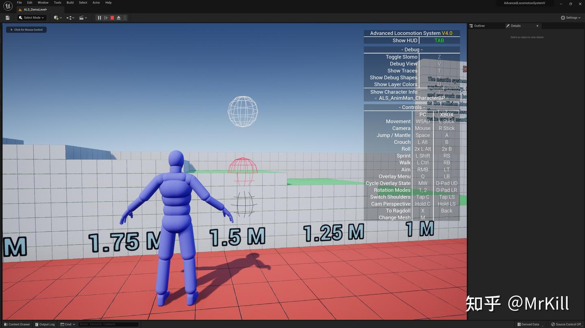Click the Frame Skip playback icon
The height and width of the screenshot is (328, 585).
tap(106, 17)
